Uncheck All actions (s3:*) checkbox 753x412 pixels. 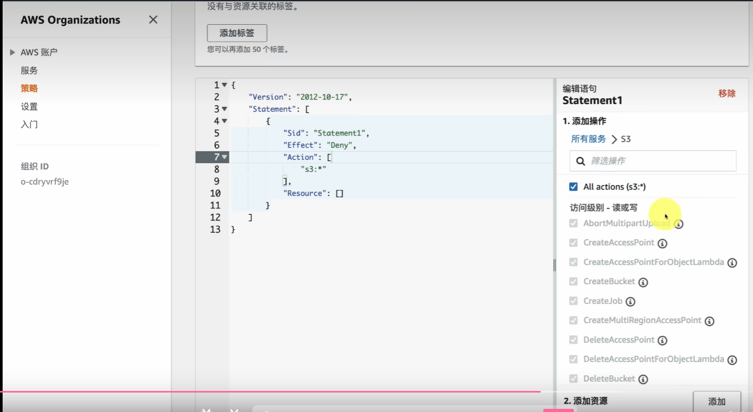573,187
